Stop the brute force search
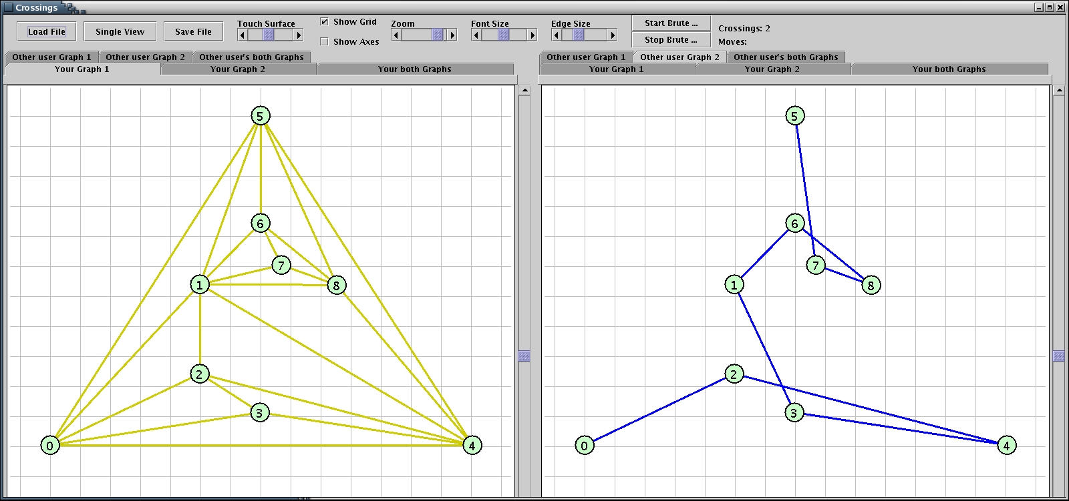 coord(671,39)
